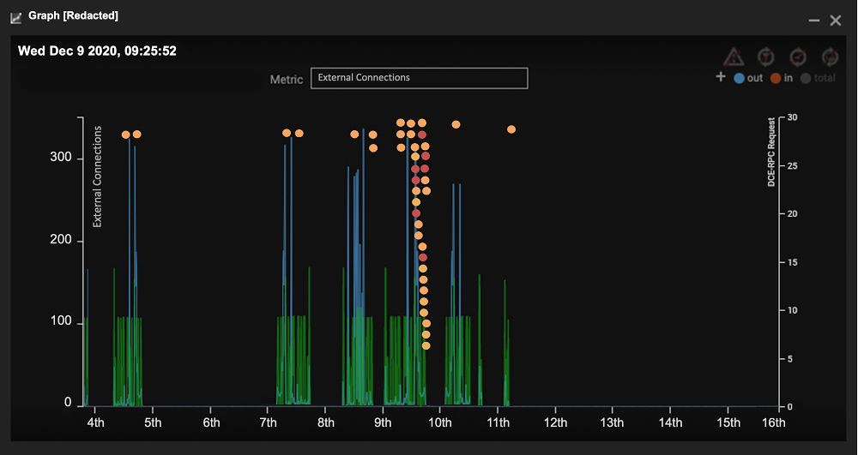This screenshot has width=858, height=455.
Task: Click the '9th' x-axis date label
Action: tap(383, 422)
